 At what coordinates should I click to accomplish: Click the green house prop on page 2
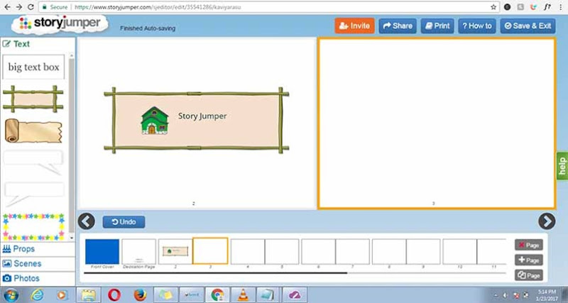point(155,121)
